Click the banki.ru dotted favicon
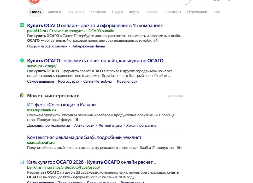 [22, 162]
